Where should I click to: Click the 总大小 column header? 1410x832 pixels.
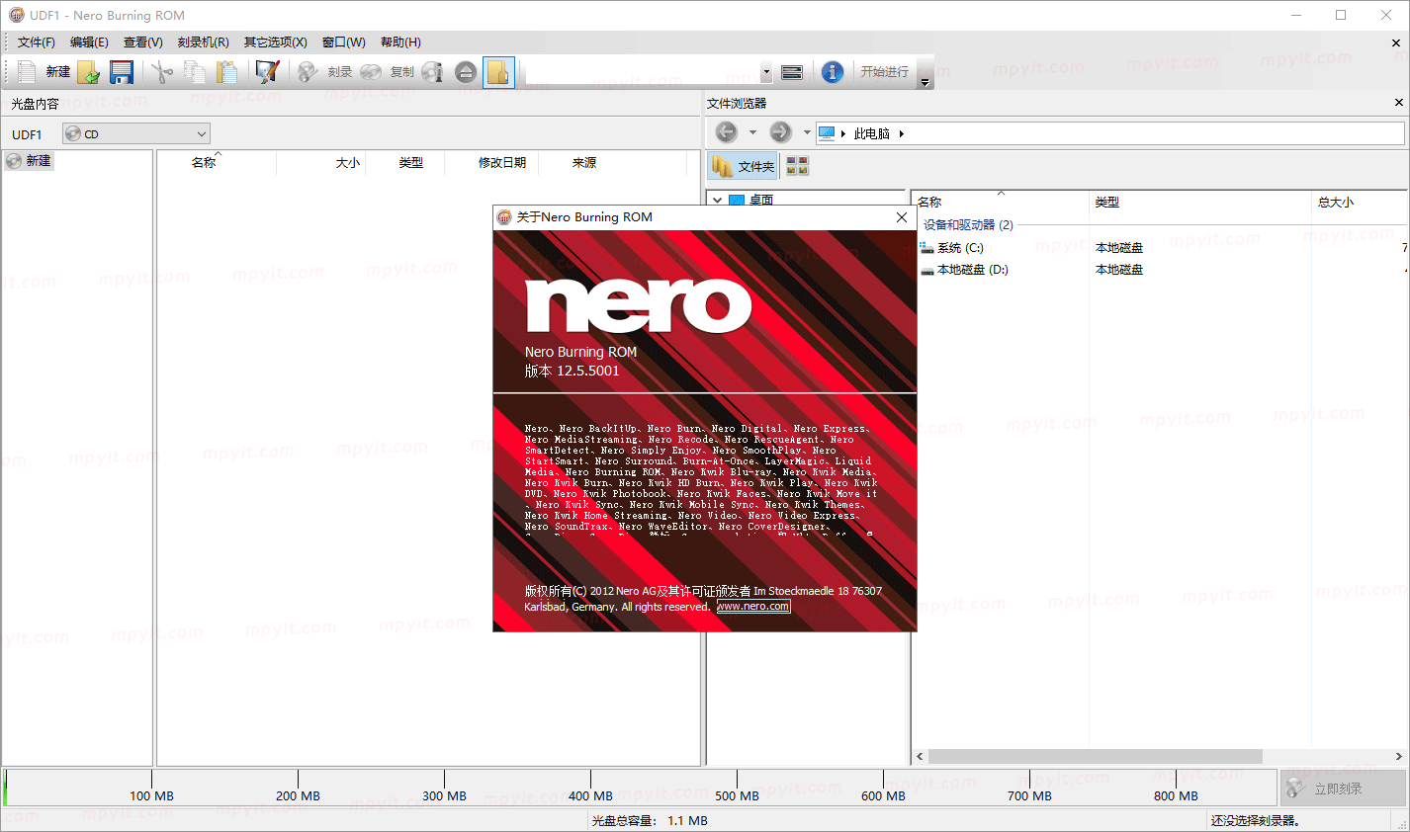tap(1360, 202)
